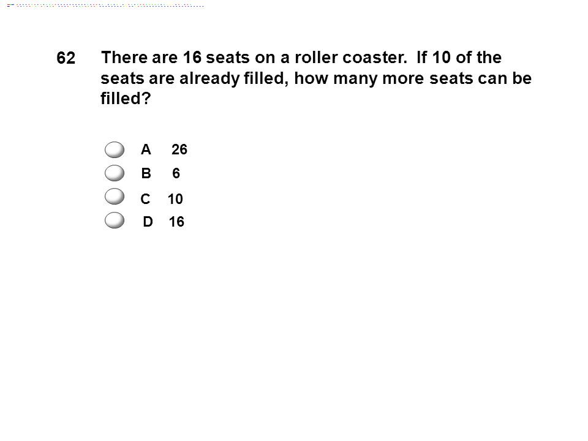The height and width of the screenshot is (441, 588).
Task: Click the answer value 16 beside D
Action: (176, 222)
